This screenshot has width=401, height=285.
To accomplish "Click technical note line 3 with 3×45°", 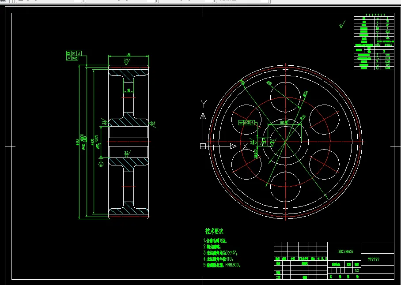I will coord(220,253).
